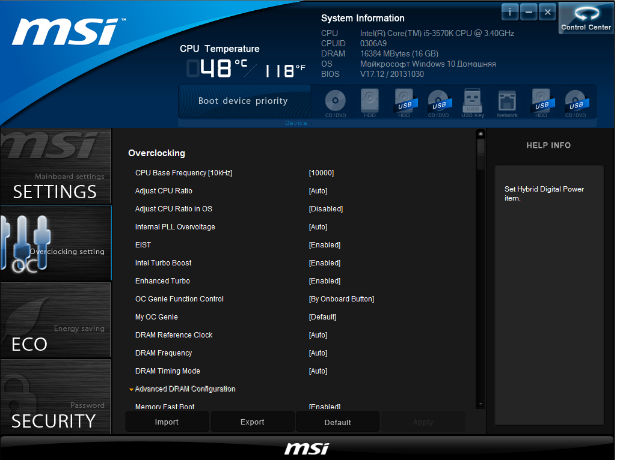Select the OC Overclocking setting section

point(55,243)
